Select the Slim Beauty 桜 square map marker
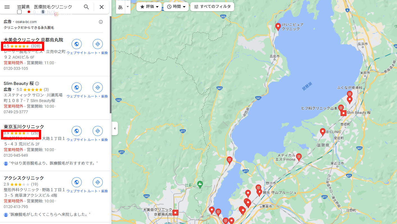The image size is (397, 224). (343, 113)
